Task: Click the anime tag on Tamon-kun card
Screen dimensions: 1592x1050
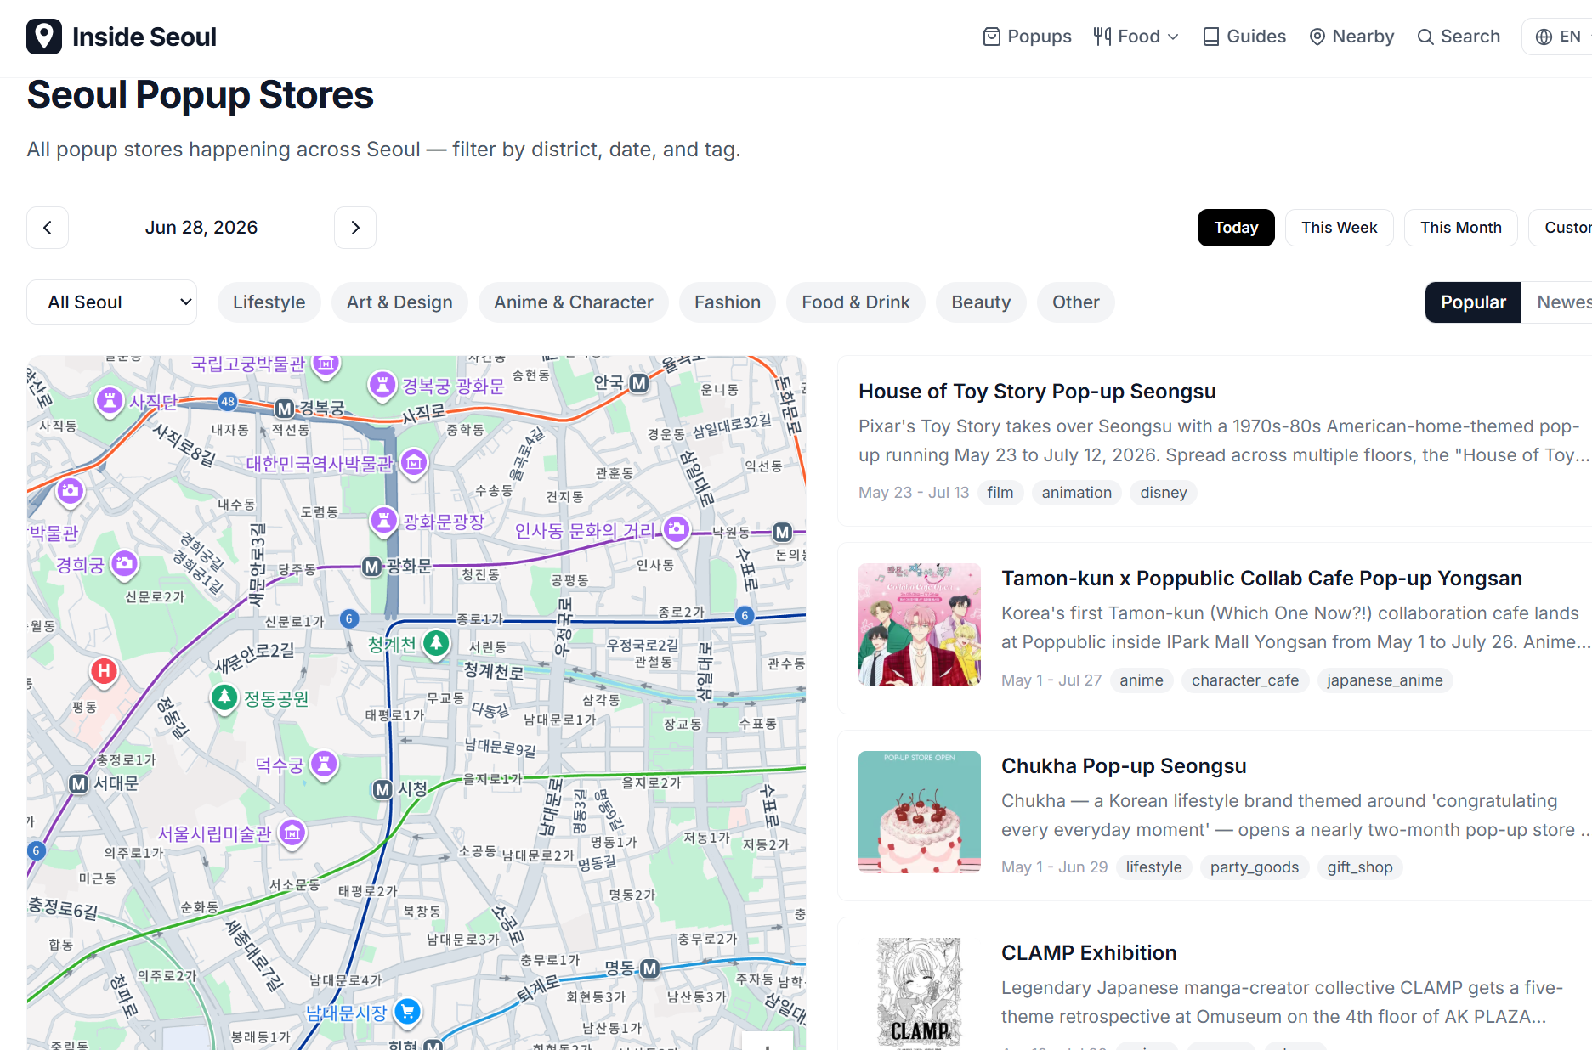Action: (1142, 680)
